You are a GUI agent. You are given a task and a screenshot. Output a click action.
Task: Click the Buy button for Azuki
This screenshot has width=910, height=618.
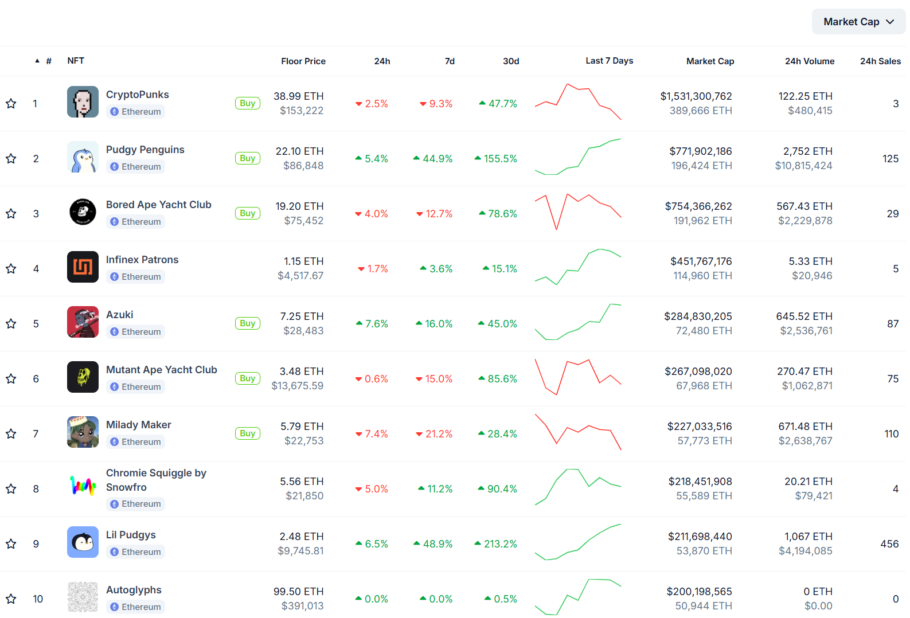[248, 323]
